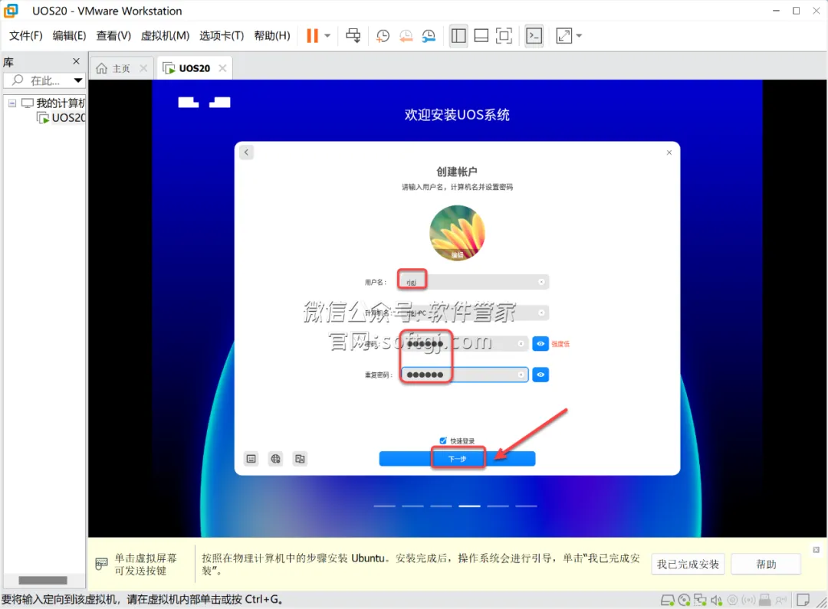Open the message log icon
The width and height of the screenshot is (828, 609).
click(803, 600)
